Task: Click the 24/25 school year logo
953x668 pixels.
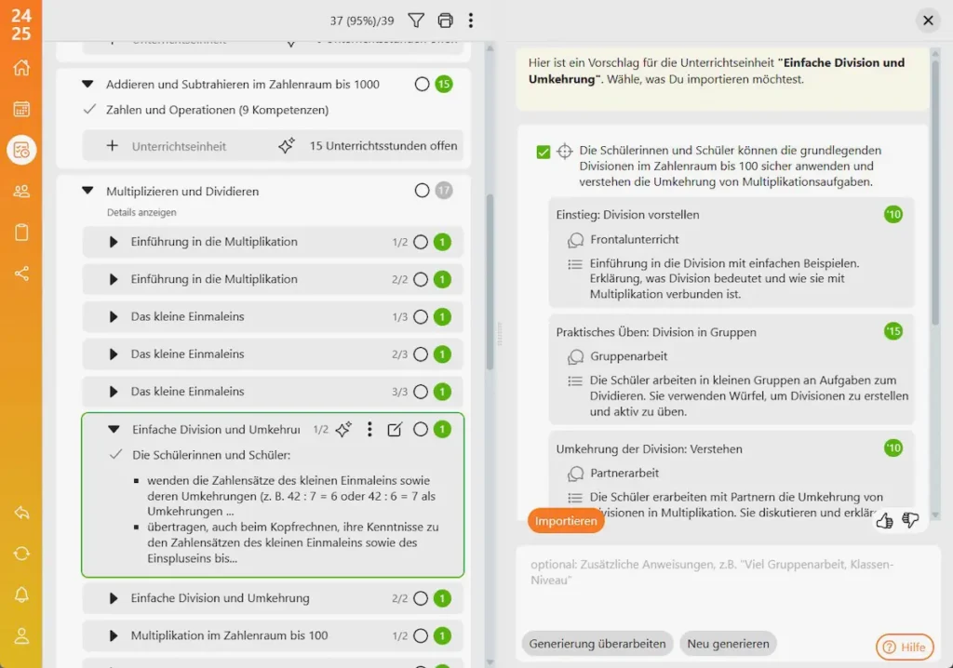Action: pos(21,24)
